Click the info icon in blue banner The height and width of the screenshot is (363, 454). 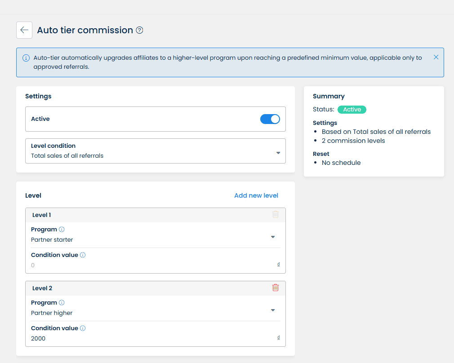click(26, 58)
